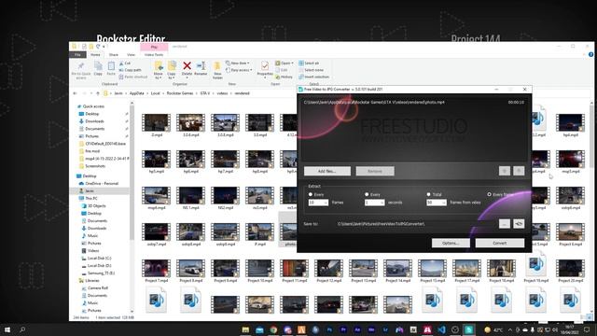Viewport: 597px width, 336px height.
Task: Select the Every N frames radio button
Action: point(311,194)
